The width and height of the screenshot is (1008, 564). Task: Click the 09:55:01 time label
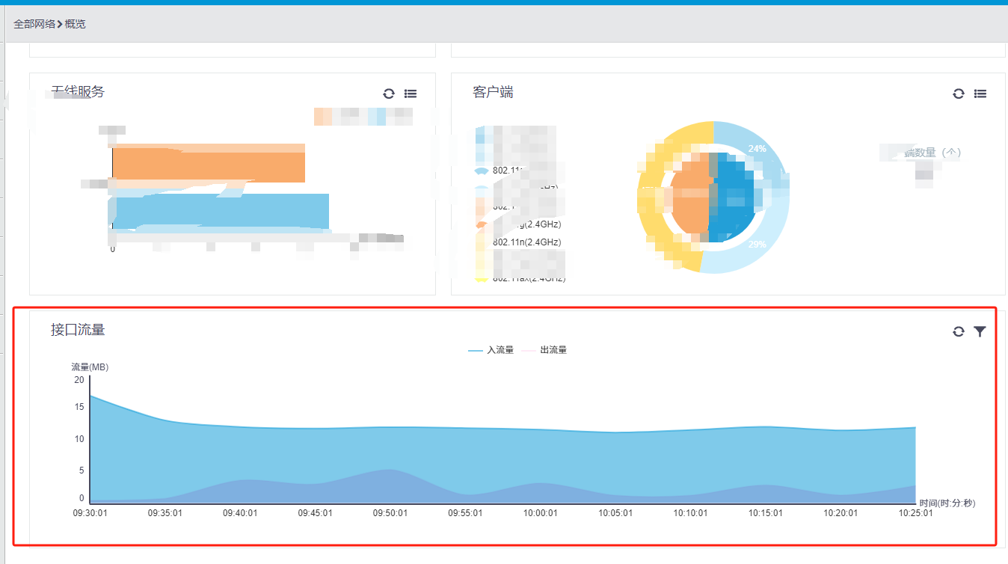pyautogui.click(x=466, y=514)
